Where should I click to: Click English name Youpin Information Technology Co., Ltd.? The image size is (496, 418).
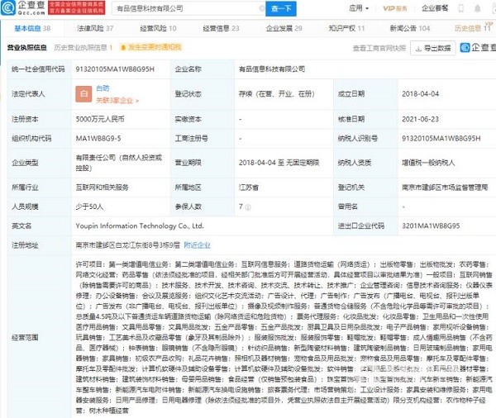(140, 226)
